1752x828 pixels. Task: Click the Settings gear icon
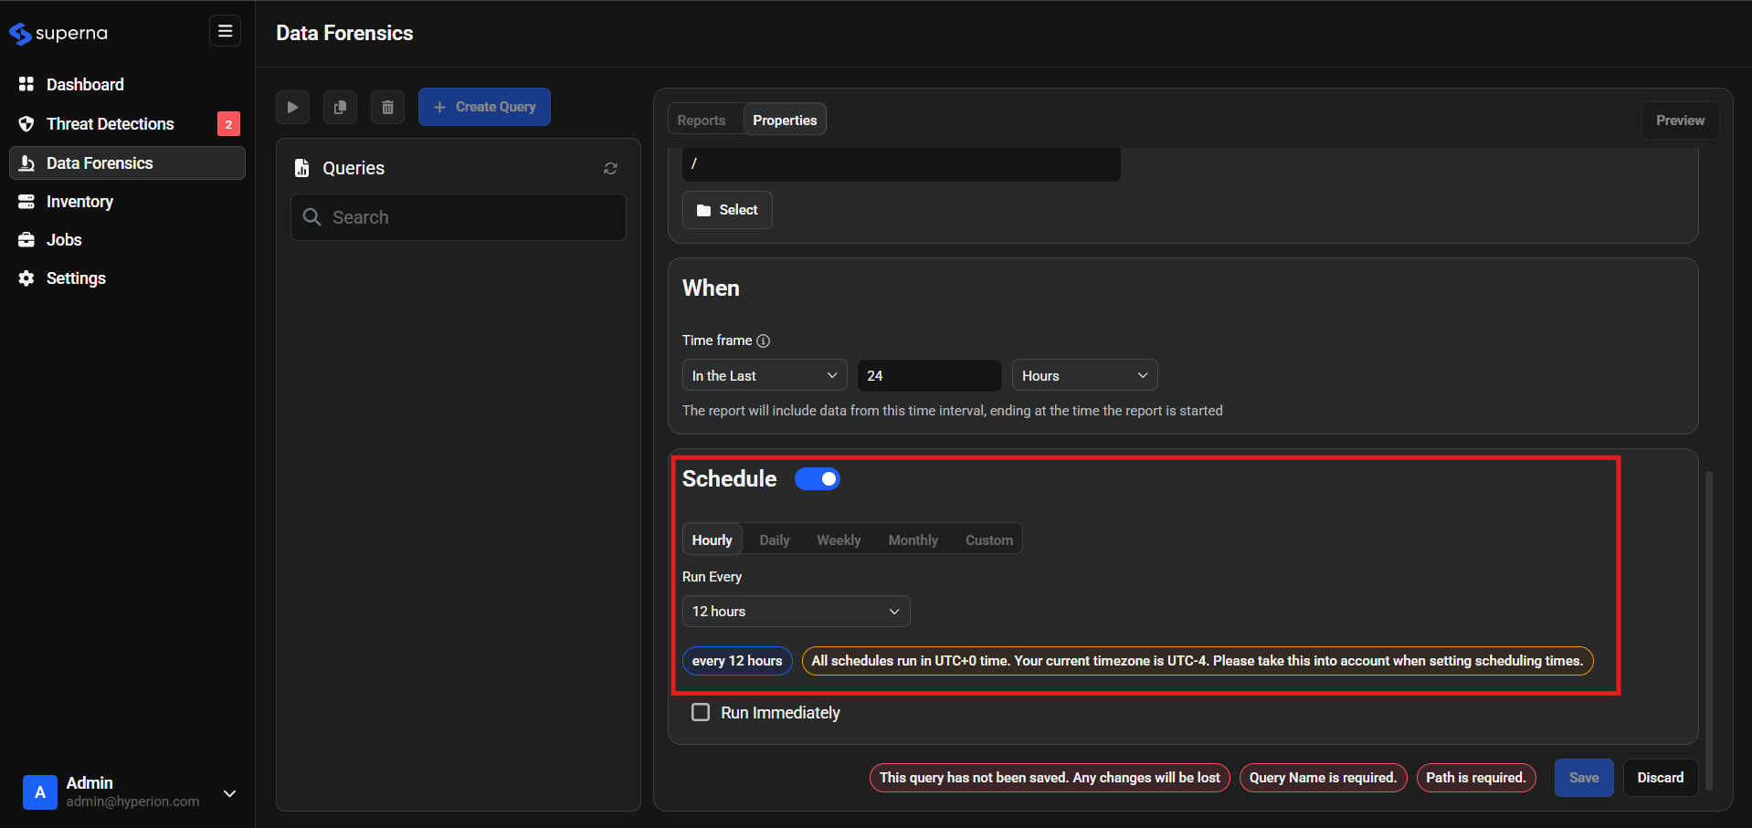point(26,278)
